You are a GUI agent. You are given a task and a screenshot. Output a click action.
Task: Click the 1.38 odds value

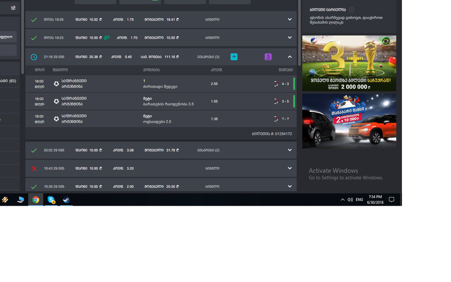(214, 119)
